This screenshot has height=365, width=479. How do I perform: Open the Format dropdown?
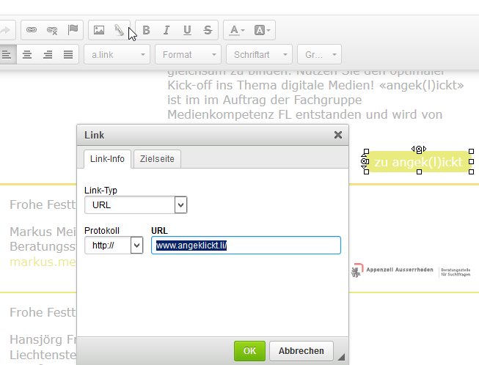point(189,55)
